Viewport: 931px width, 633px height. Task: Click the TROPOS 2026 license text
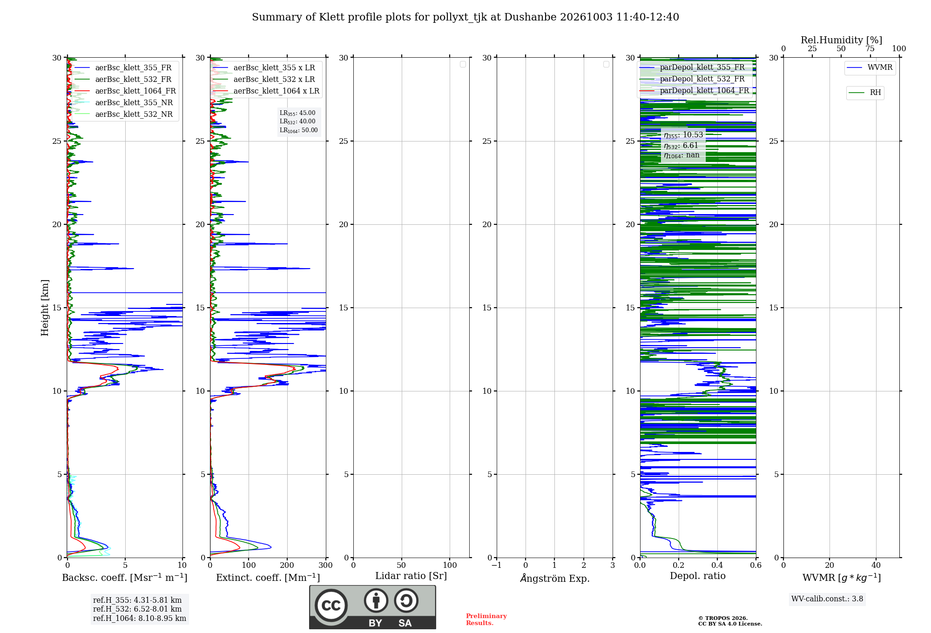tap(730, 621)
